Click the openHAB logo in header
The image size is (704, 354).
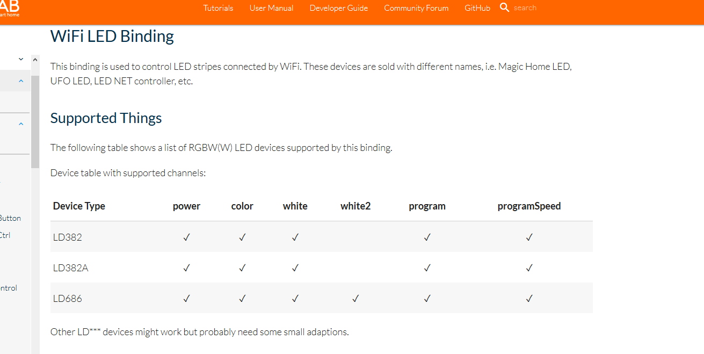[x=10, y=8]
